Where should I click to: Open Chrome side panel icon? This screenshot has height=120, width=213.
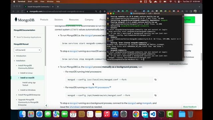coord(191,11)
